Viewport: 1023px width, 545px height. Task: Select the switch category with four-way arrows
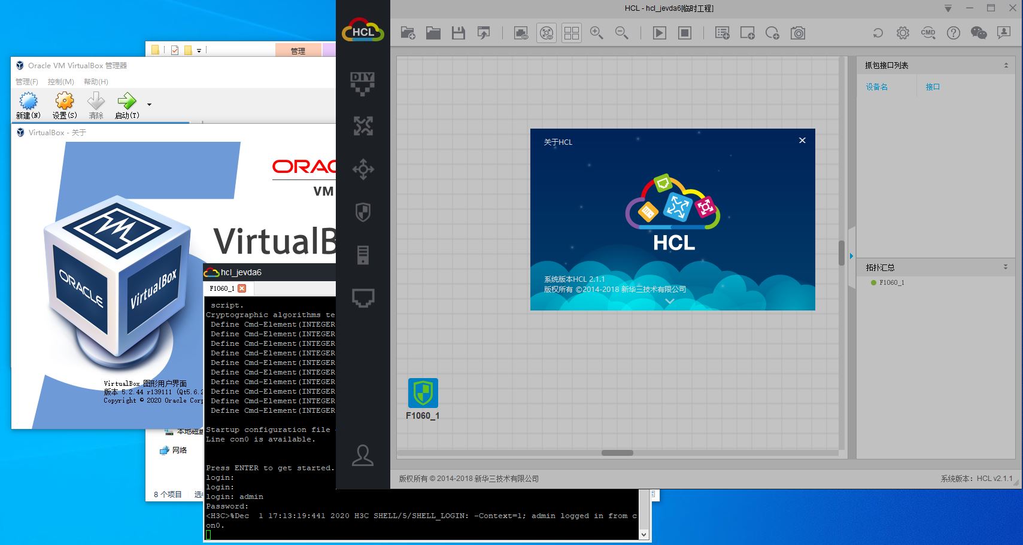(x=363, y=169)
